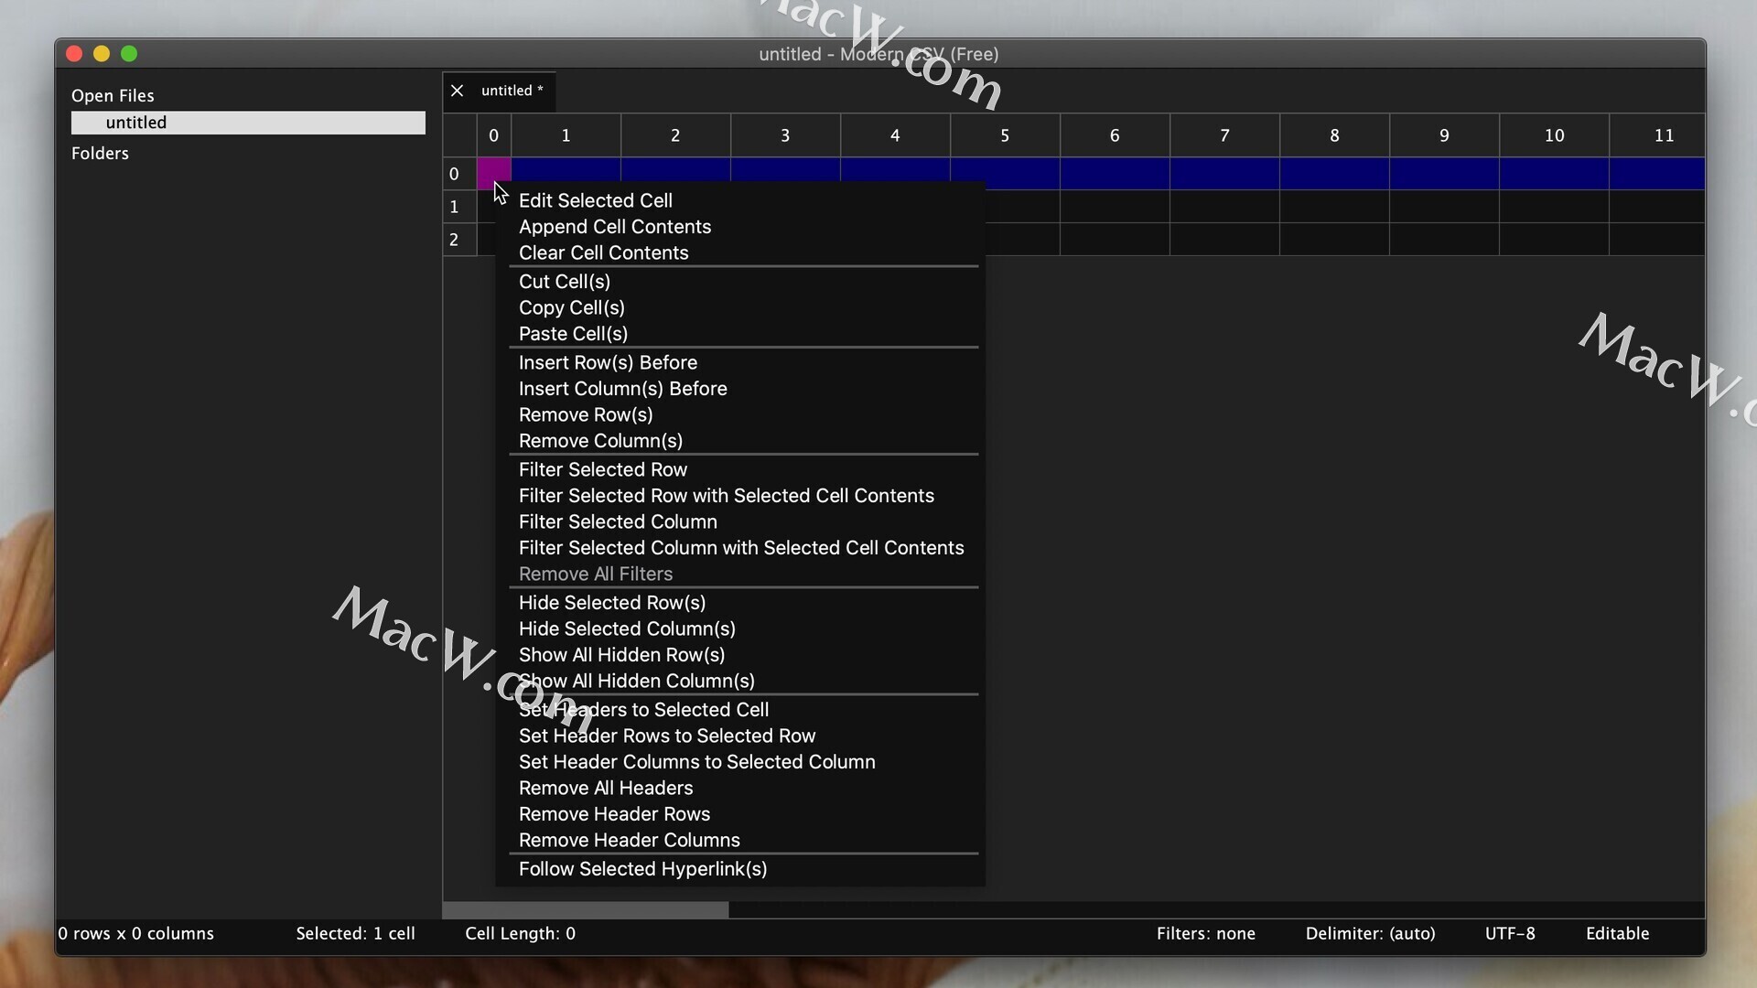Click the 0 rows x 0 columns status text

pyautogui.click(x=135, y=934)
